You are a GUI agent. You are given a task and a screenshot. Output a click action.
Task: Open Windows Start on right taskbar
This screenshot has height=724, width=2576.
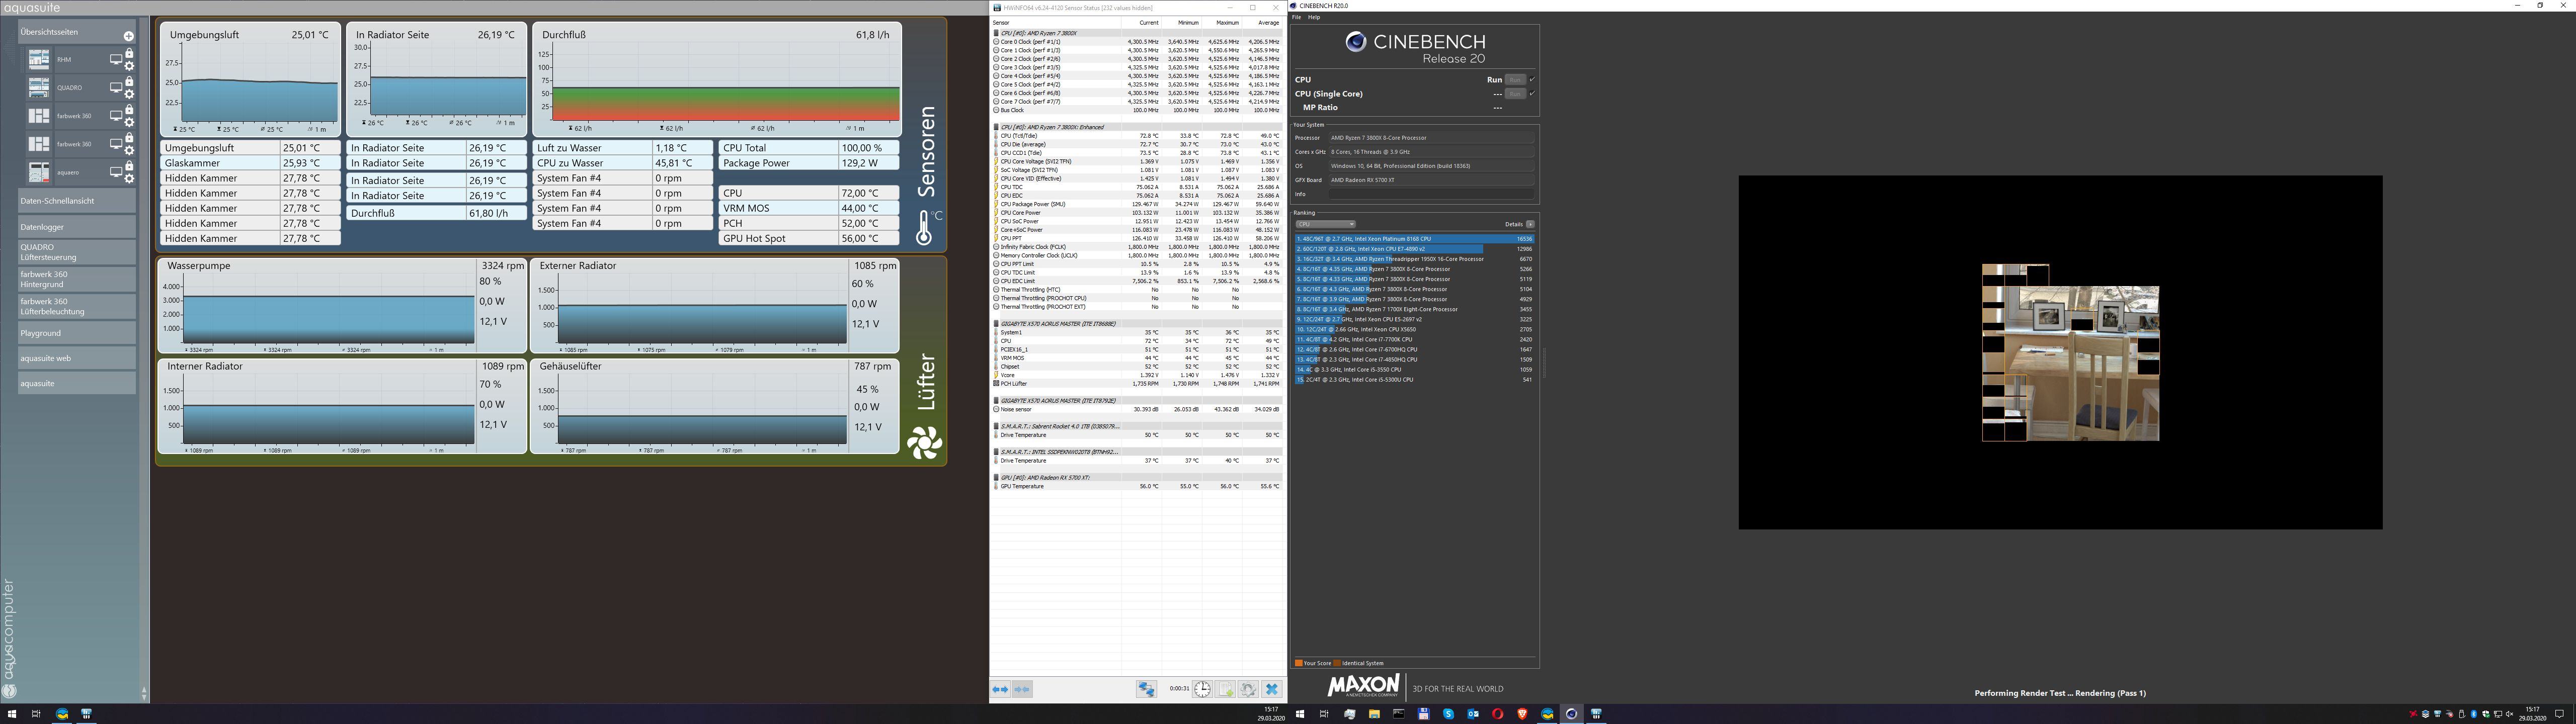coord(1300,714)
